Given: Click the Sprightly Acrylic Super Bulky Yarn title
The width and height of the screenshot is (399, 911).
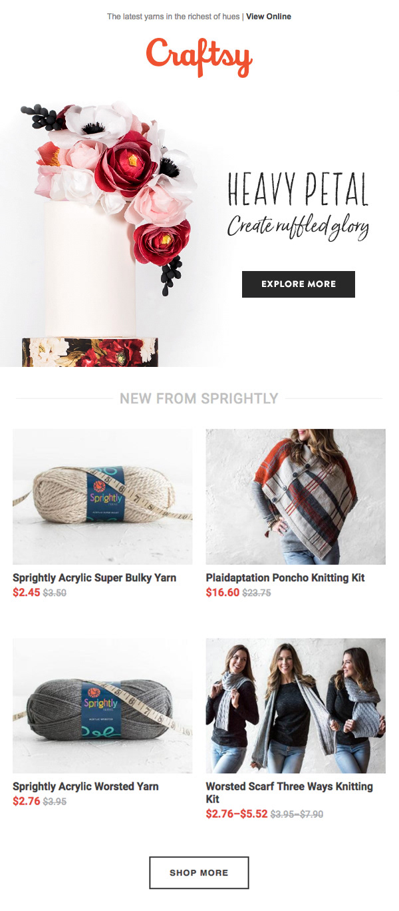Looking at the screenshot, I should [x=94, y=578].
